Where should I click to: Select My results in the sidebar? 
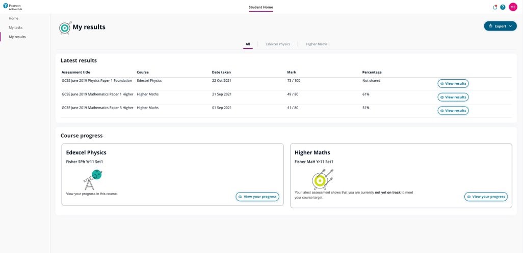tap(17, 37)
